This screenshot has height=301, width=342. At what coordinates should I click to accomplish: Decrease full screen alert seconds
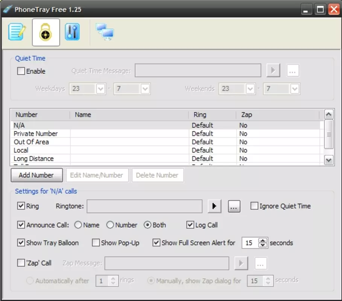coord(263,245)
